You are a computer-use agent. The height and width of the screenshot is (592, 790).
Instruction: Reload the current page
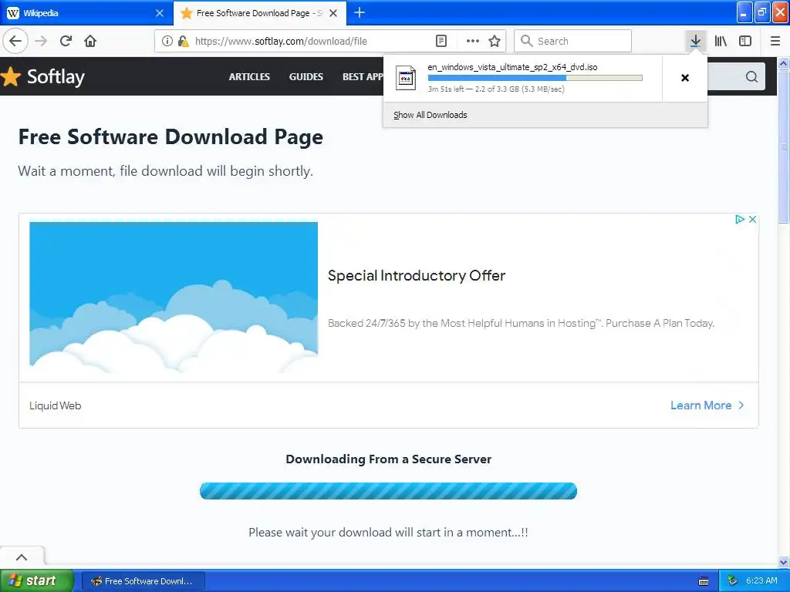click(66, 41)
